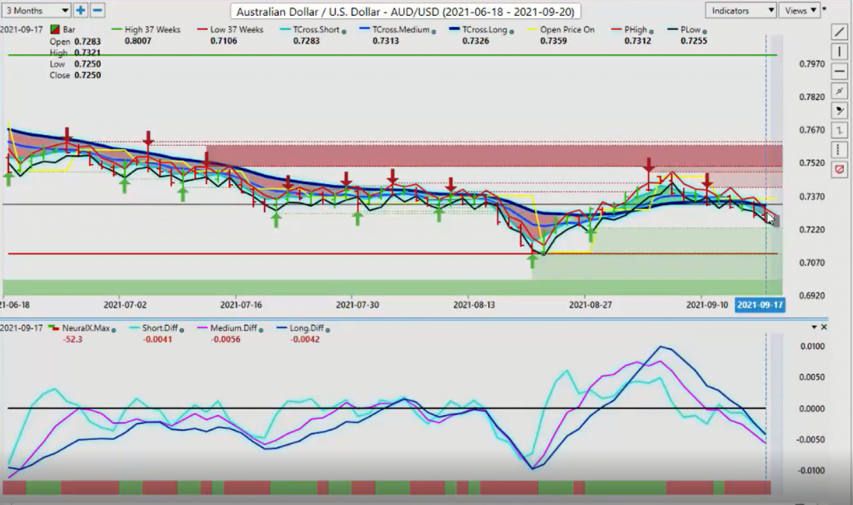Open settings dot next to NeuralX.Max

113,330
